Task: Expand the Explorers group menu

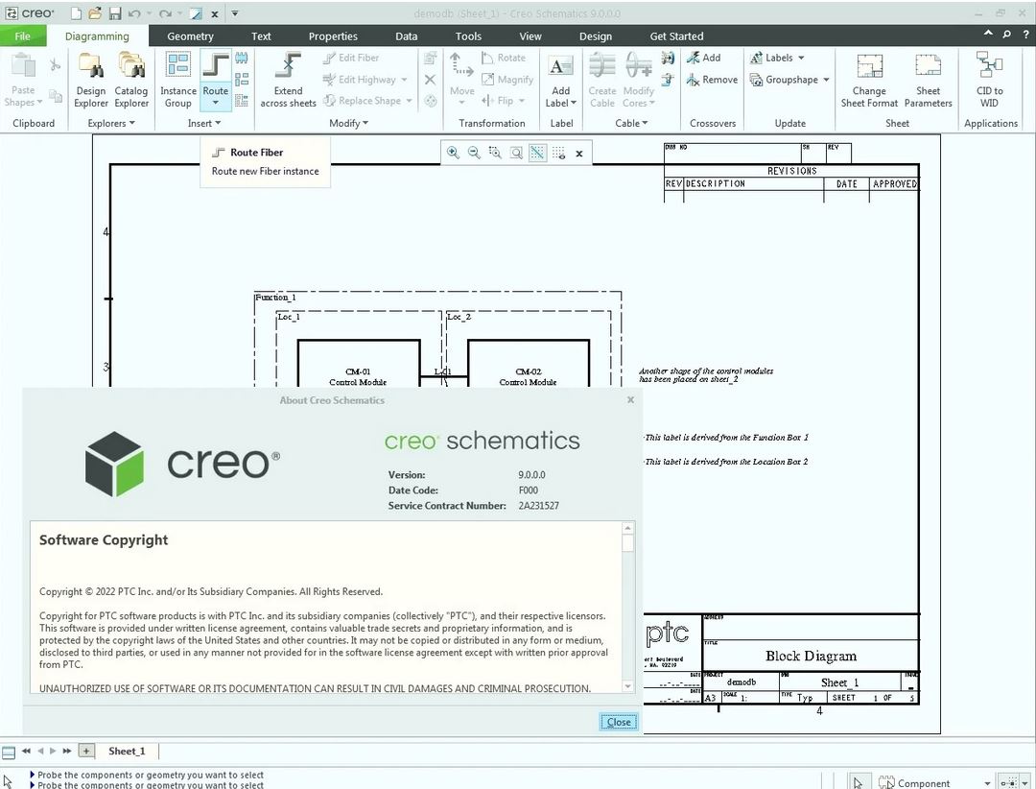Action: click(x=111, y=123)
